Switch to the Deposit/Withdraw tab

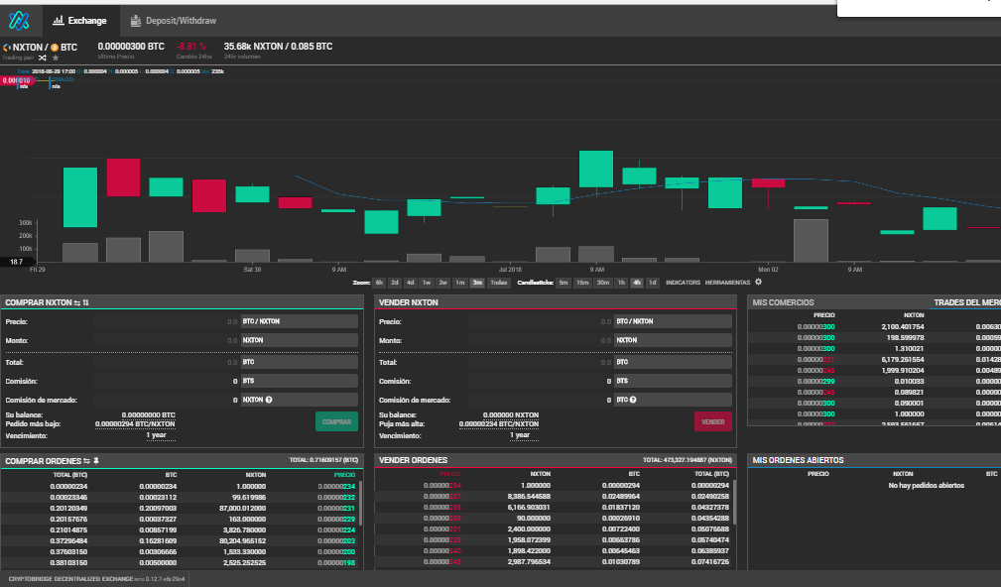click(174, 21)
